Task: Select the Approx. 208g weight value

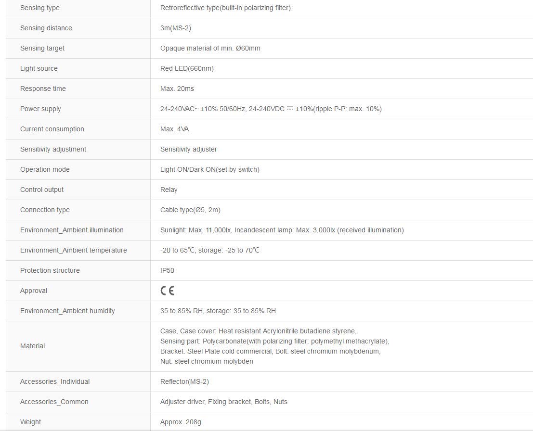Action: coord(181,422)
